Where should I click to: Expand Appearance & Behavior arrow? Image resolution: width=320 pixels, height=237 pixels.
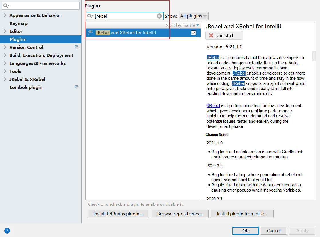coord(5,15)
